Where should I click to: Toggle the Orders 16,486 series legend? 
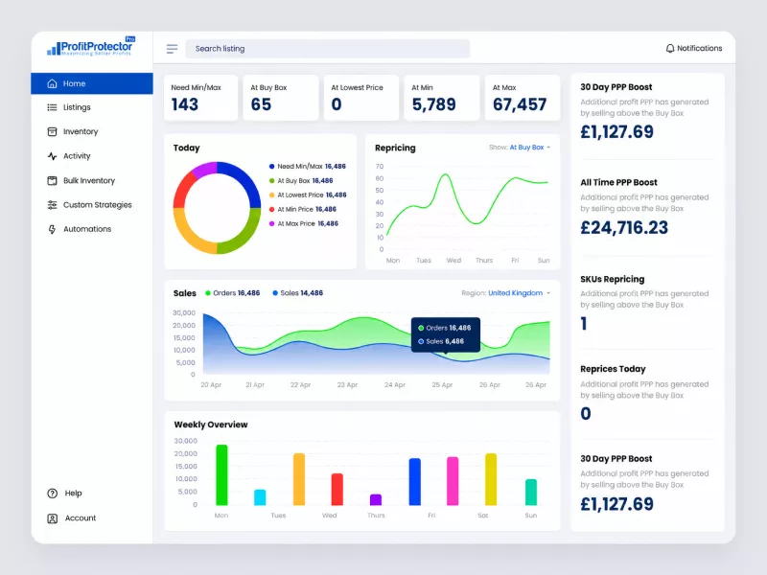[x=232, y=293]
